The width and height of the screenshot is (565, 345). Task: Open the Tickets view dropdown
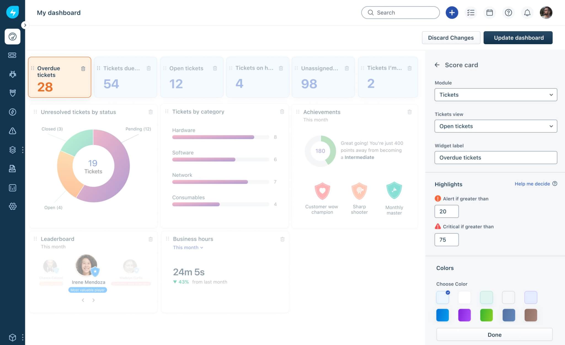pyautogui.click(x=496, y=126)
